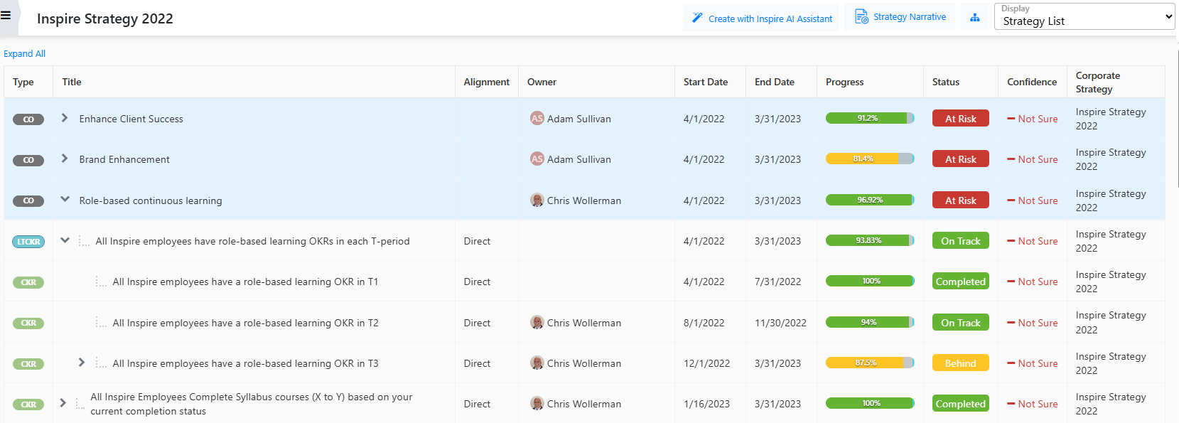Click Create with Inspire AI Assistant
This screenshot has width=1179, height=423.
pos(761,18)
